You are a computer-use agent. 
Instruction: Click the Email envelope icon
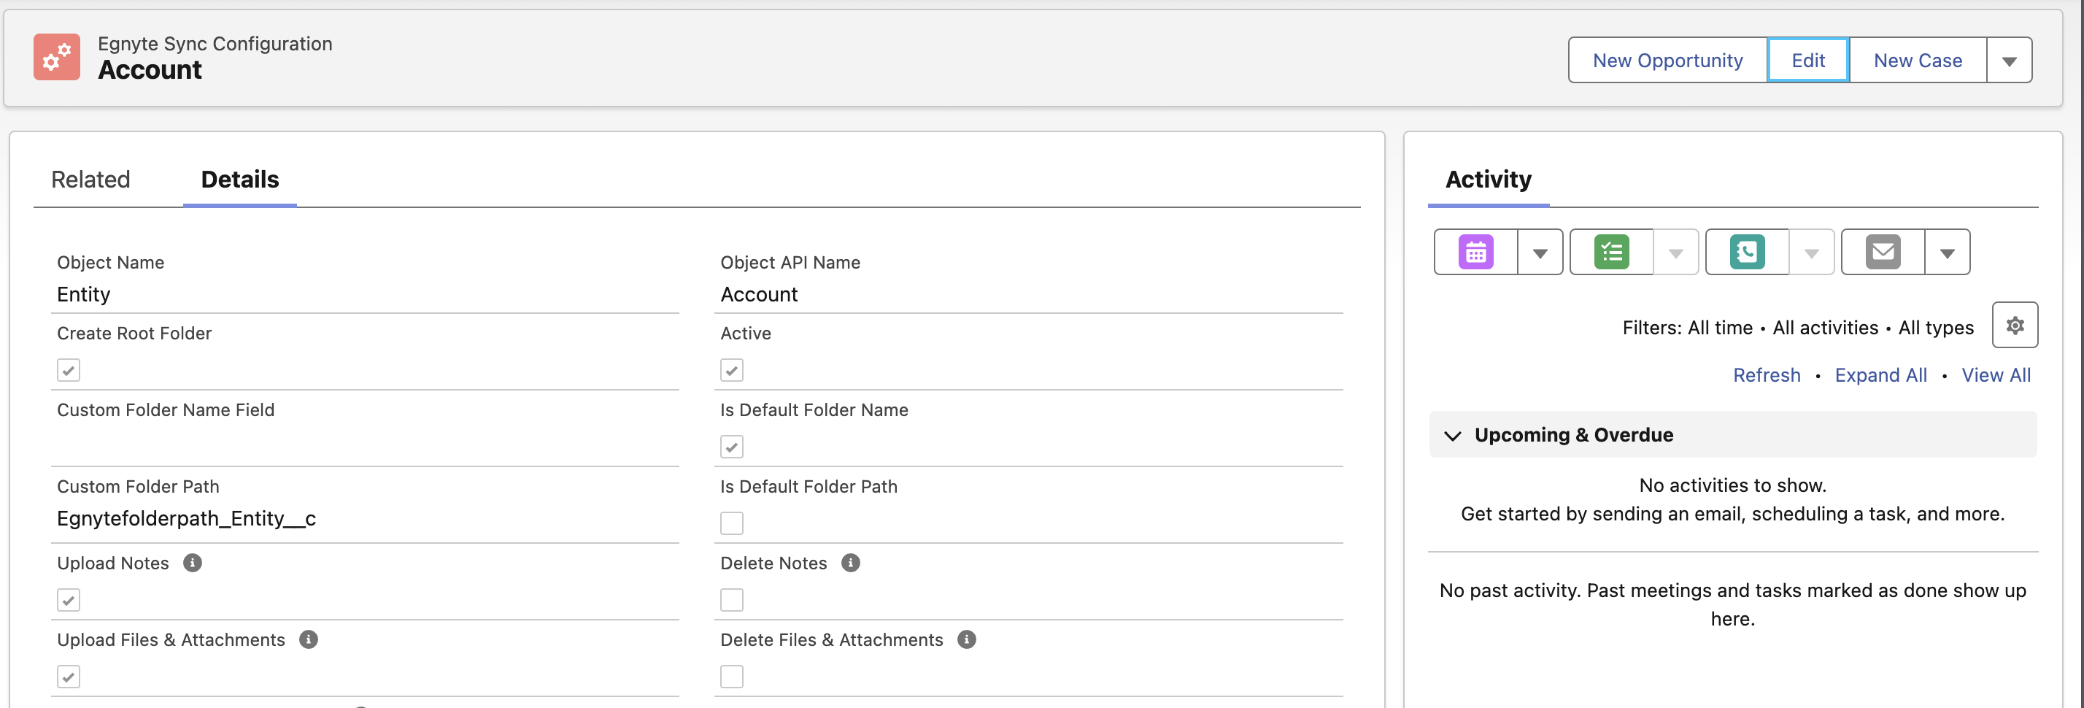pyautogui.click(x=1883, y=253)
